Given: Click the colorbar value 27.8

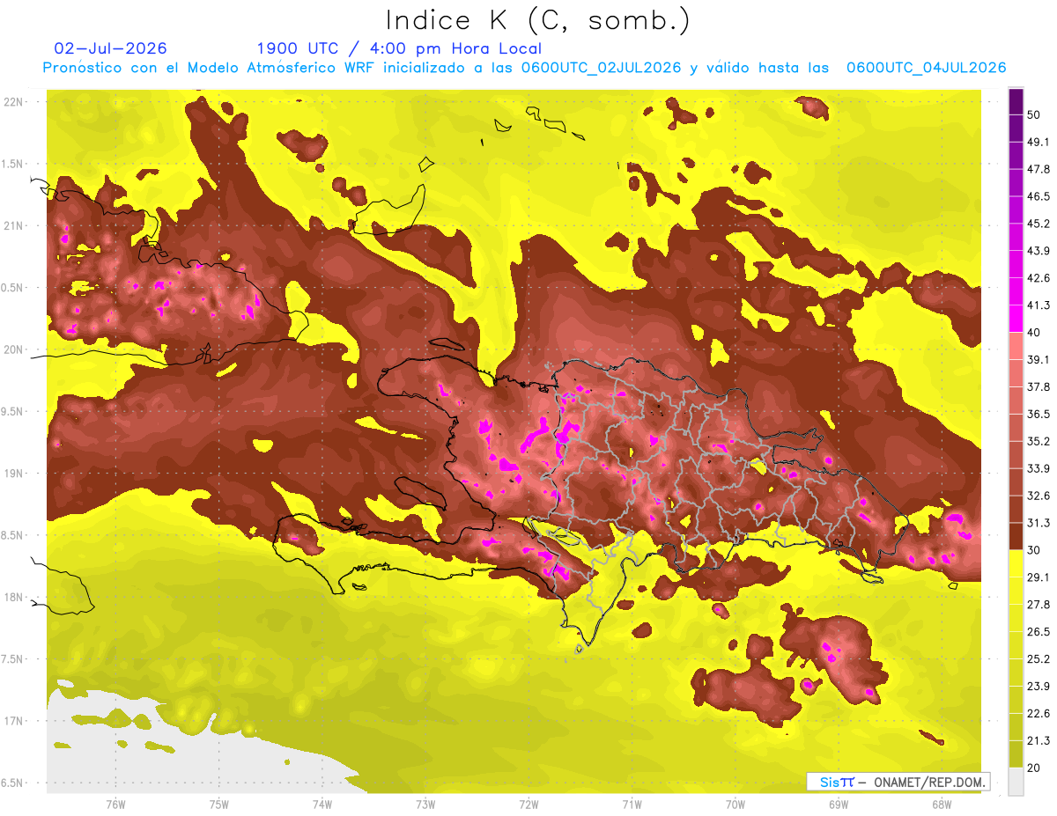Looking at the screenshot, I should click(1038, 605).
